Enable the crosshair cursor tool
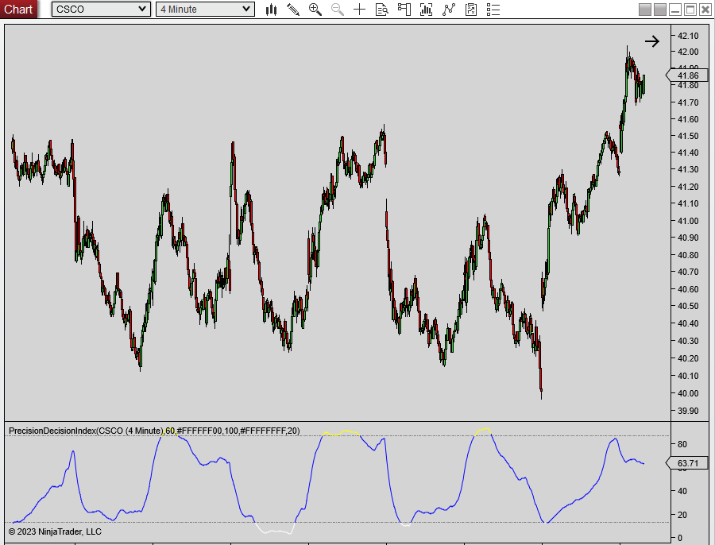This screenshot has height=545, width=715. pos(359,10)
